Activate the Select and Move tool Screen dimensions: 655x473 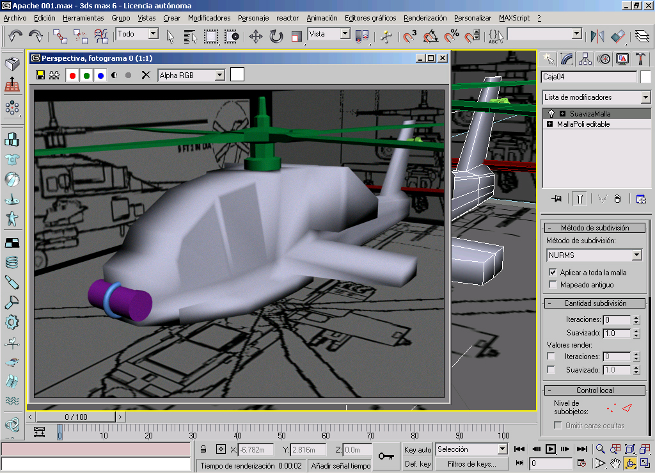pos(256,36)
